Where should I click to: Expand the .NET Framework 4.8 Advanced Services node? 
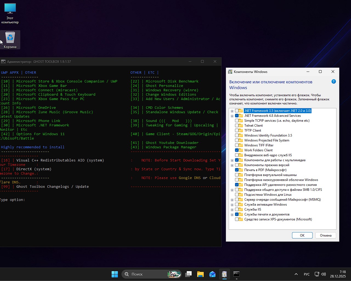click(232, 116)
